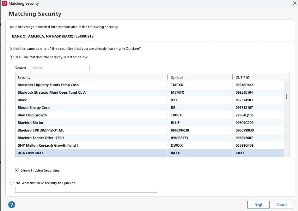This screenshot has height=211, width=298.
Task: Choose BNY Mellon Research Growth Fund I
Action: point(92,145)
